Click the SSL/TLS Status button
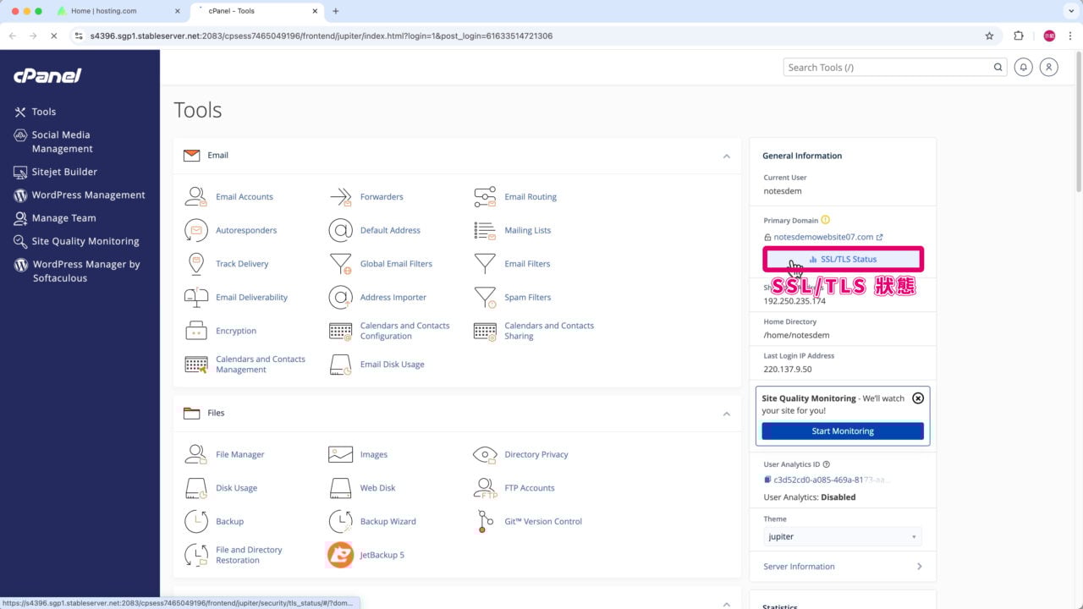The image size is (1083, 609). (x=843, y=259)
